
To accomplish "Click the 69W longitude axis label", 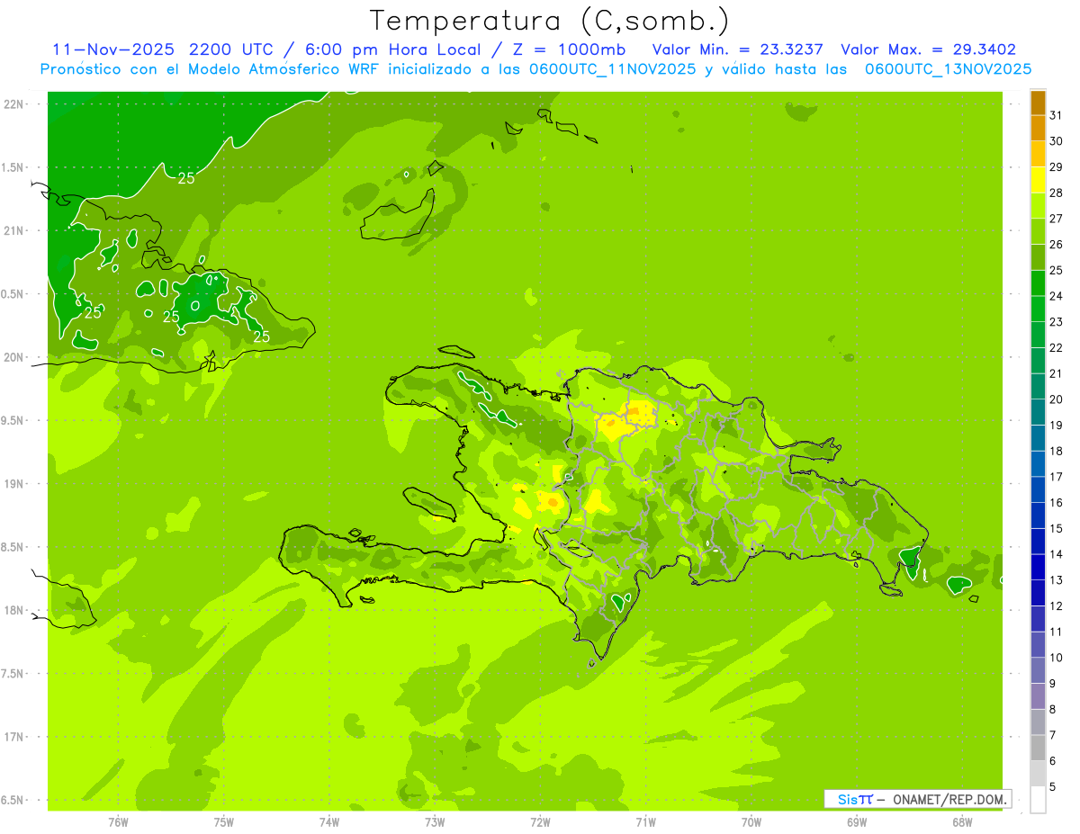I will click(857, 822).
